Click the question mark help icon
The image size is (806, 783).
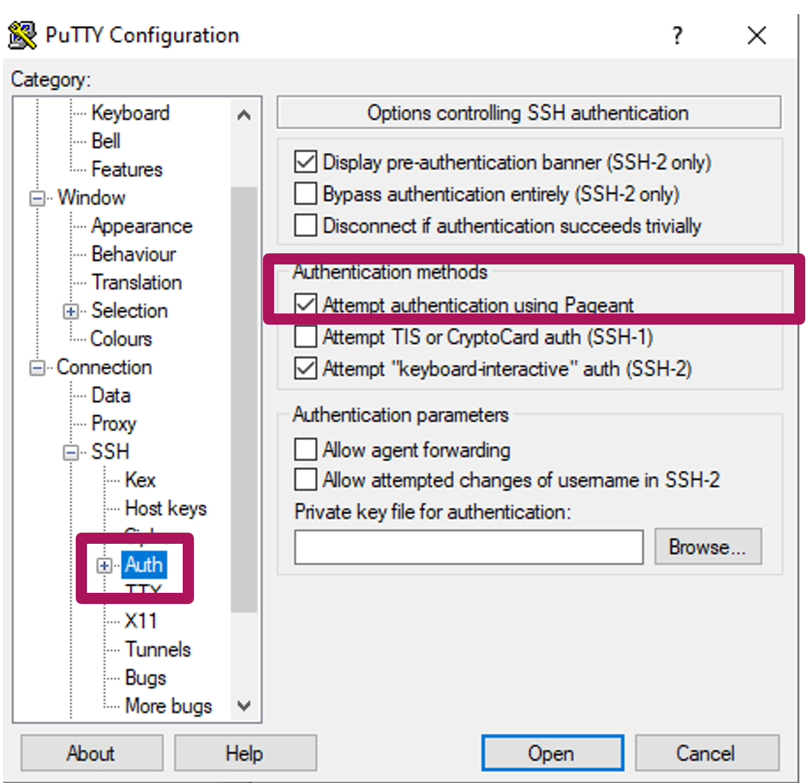(677, 36)
